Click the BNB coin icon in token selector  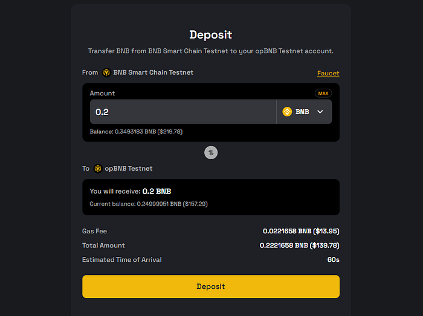click(x=287, y=112)
